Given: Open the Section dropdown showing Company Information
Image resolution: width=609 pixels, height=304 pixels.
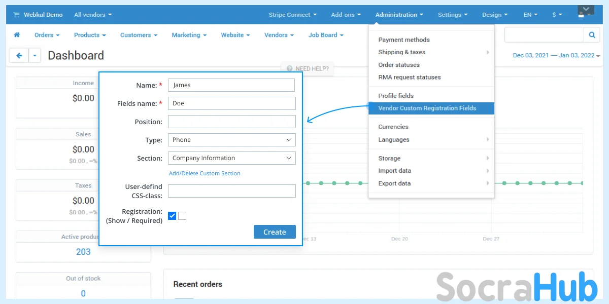Looking at the screenshot, I should click(231, 158).
